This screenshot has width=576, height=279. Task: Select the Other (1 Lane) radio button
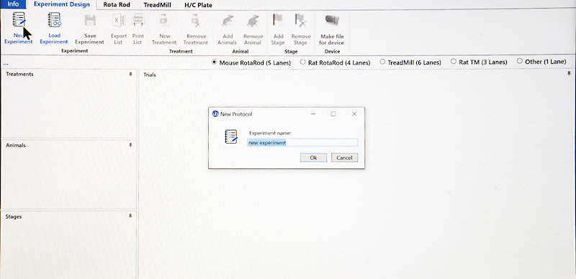click(541, 62)
